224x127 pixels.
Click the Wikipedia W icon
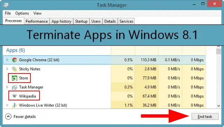tap(14, 96)
